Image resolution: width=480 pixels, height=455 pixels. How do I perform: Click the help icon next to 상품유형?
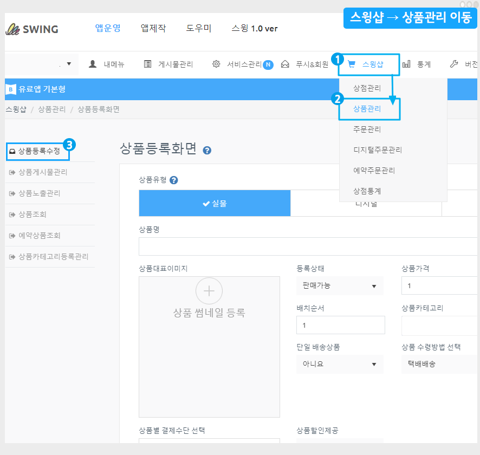point(173,180)
